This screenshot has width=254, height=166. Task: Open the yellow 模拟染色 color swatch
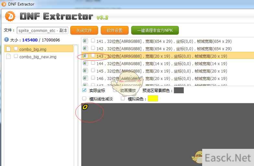[153, 98]
